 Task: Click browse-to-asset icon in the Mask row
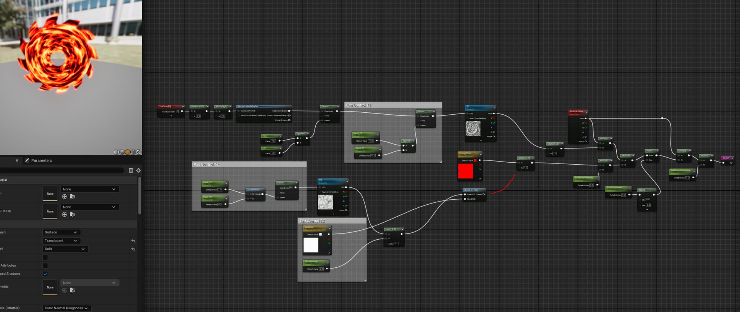(72, 214)
